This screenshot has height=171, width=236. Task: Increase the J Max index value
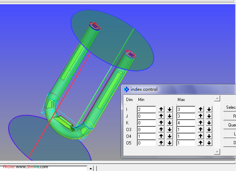tap(201, 116)
